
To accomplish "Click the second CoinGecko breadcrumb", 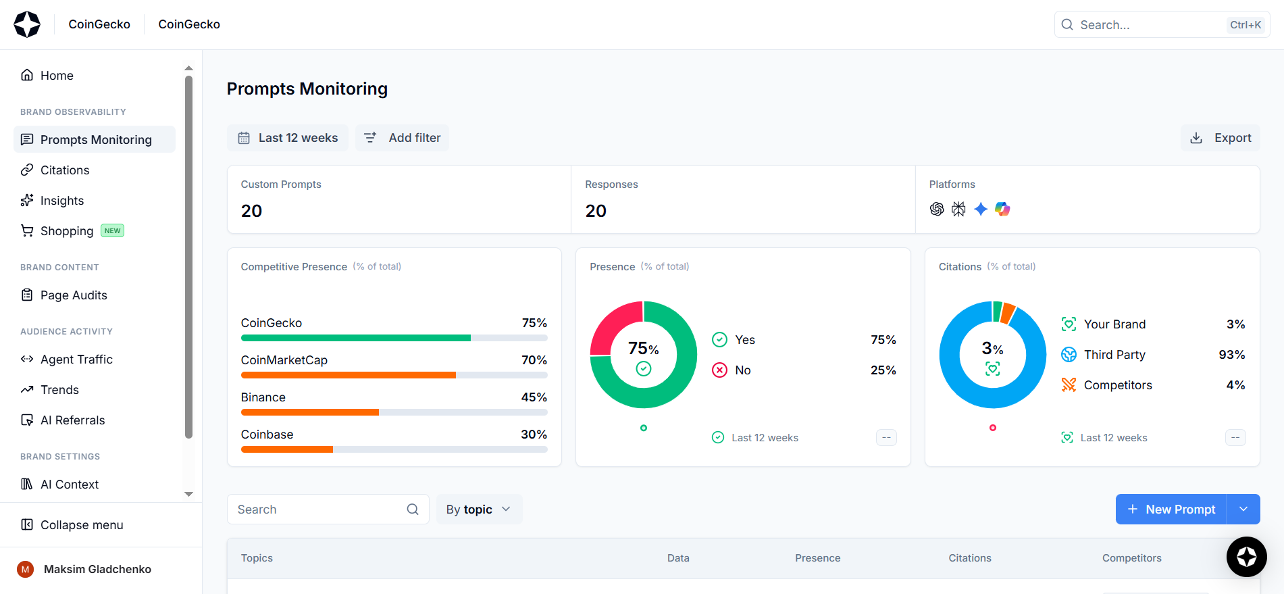I will click(189, 24).
